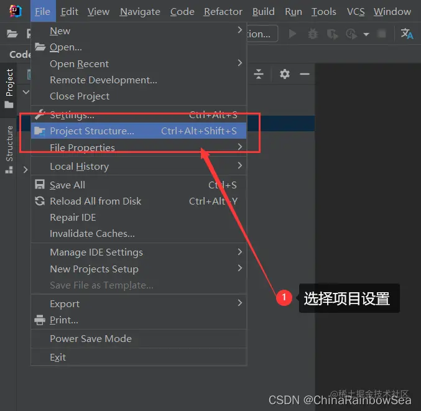Collapse the expanded project tree node

click(25, 92)
